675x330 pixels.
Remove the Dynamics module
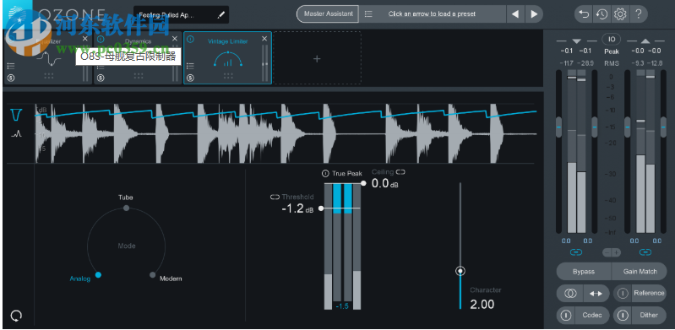pyautogui.click(x=175, y=39)
